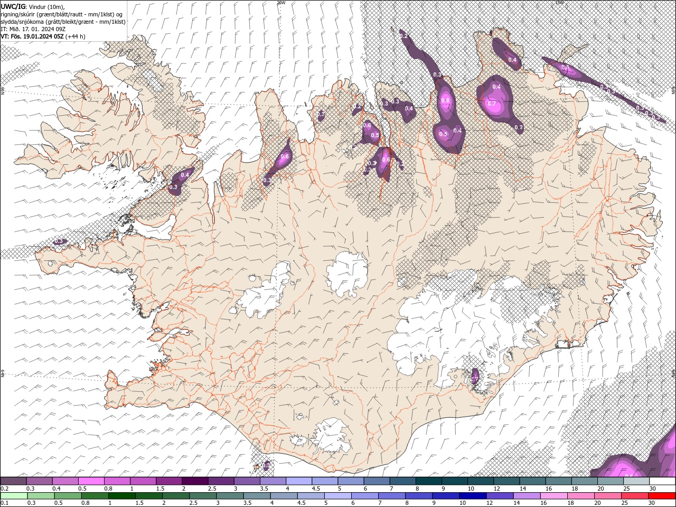Image resolution: width=676 pixels, height=507 pixels.
Task: Click the '30' label in lower legend row
Action: pyautogui.click(x=651, y=503)
